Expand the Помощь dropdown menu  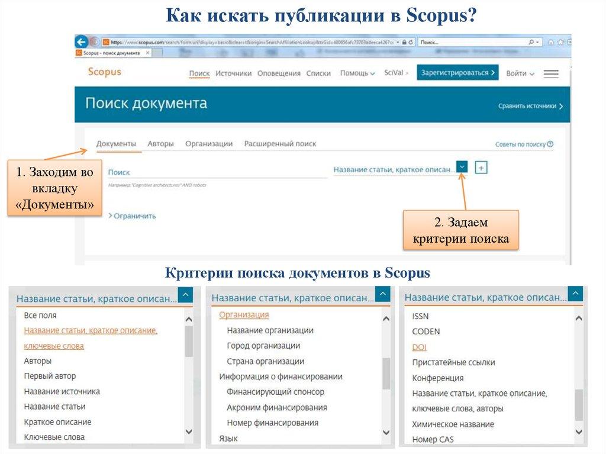tap(357, 73)
